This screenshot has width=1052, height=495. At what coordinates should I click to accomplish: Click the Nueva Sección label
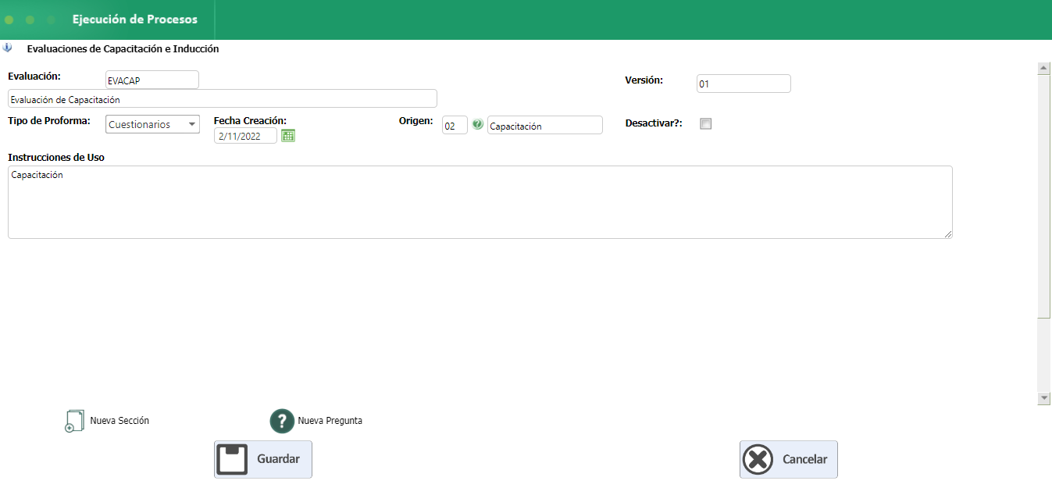point(119,421)
